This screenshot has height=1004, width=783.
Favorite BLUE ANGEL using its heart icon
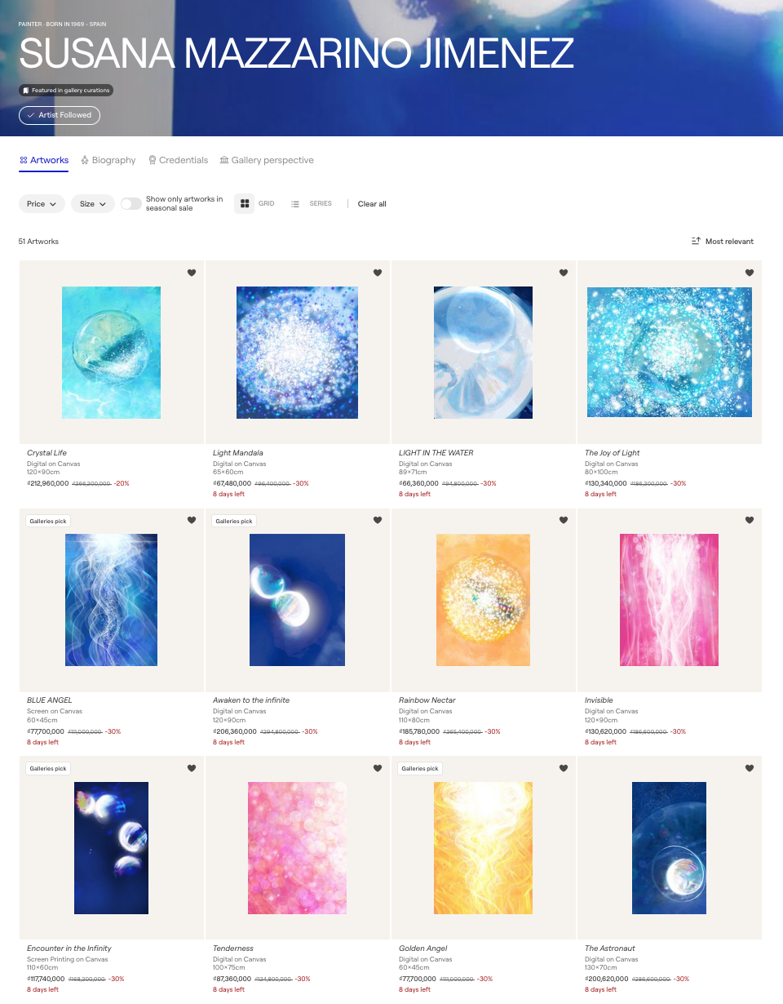(192, 520)
